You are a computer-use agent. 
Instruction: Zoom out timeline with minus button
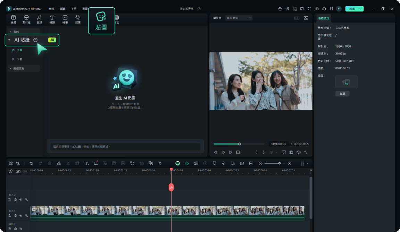[260, 163]
